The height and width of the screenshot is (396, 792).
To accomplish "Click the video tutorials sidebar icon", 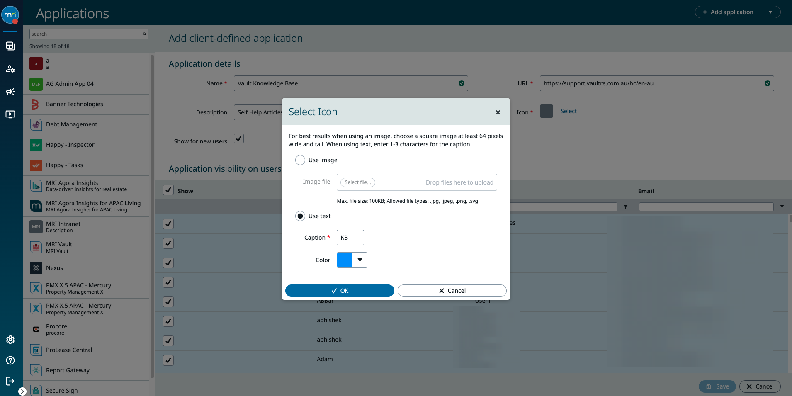I will (10, 114).
